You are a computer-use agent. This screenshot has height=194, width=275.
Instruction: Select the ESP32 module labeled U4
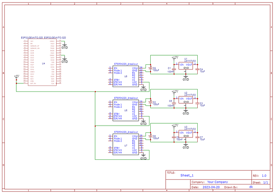[x=43, y=62]
